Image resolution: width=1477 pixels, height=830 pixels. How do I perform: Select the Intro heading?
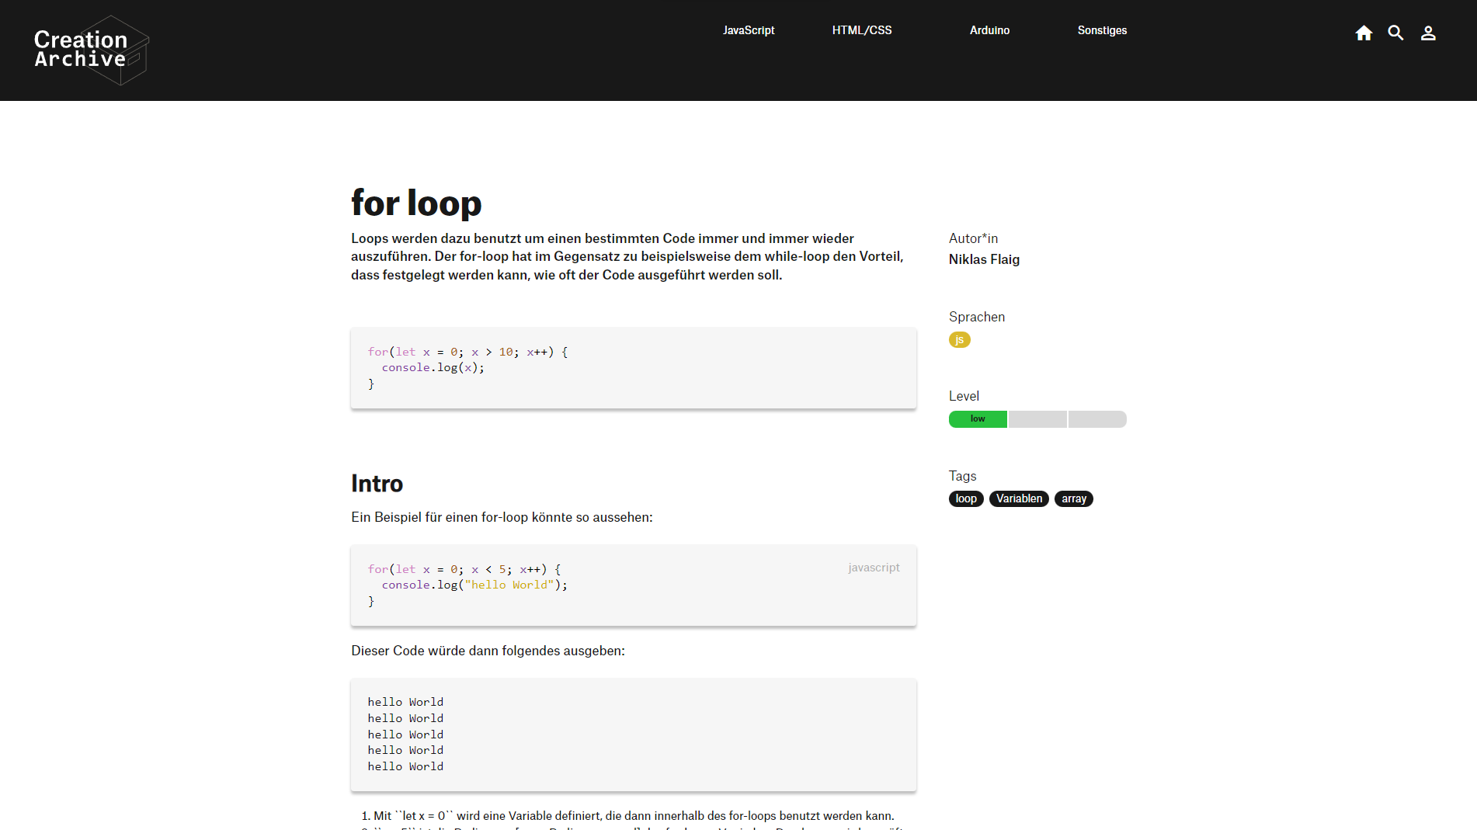coord(377,483)
